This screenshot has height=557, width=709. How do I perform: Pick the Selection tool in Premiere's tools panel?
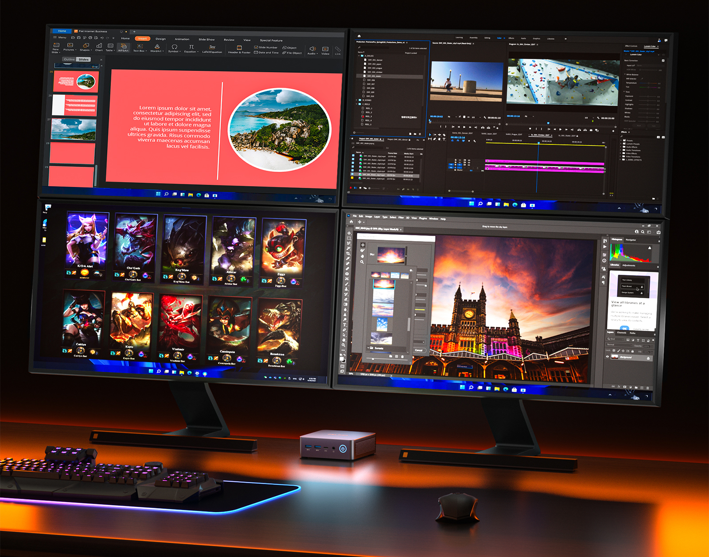430,135
